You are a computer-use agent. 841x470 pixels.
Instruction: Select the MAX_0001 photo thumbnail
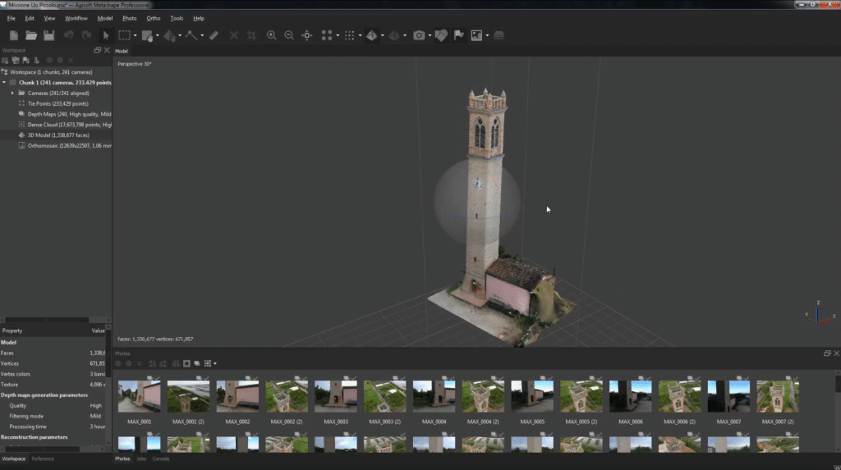click(x=139, y=396)
